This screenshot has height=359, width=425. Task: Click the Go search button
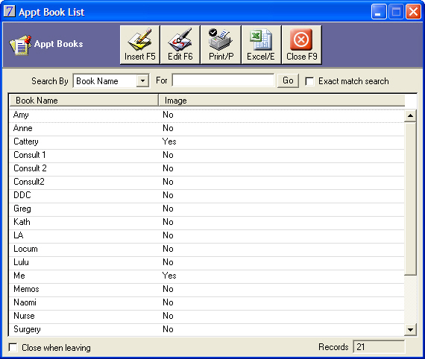click(x=288, y=80)
